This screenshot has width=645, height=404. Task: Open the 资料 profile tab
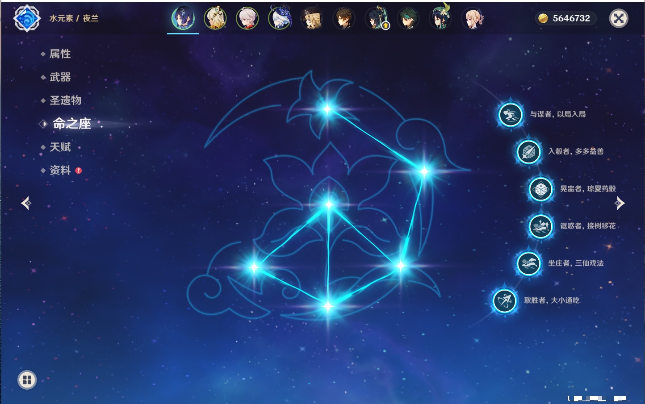click(60, 170)
